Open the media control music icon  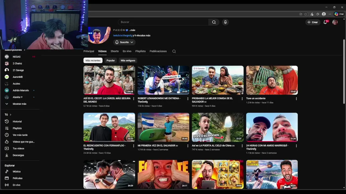point(312,14)
